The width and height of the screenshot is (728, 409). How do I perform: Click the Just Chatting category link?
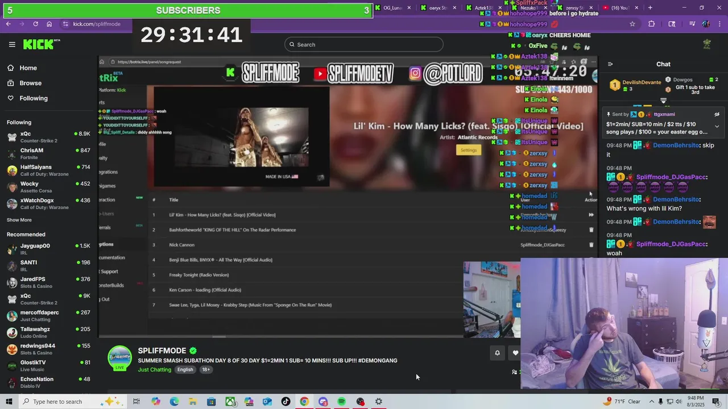coord(154,369)
